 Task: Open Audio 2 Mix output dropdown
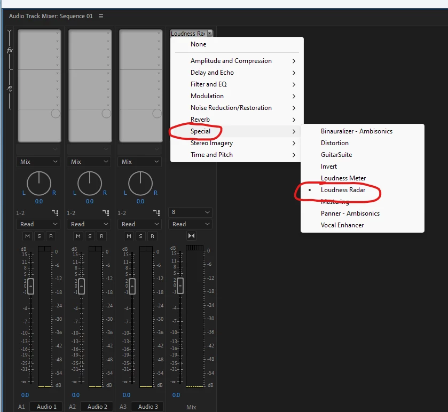pos(89,162)
